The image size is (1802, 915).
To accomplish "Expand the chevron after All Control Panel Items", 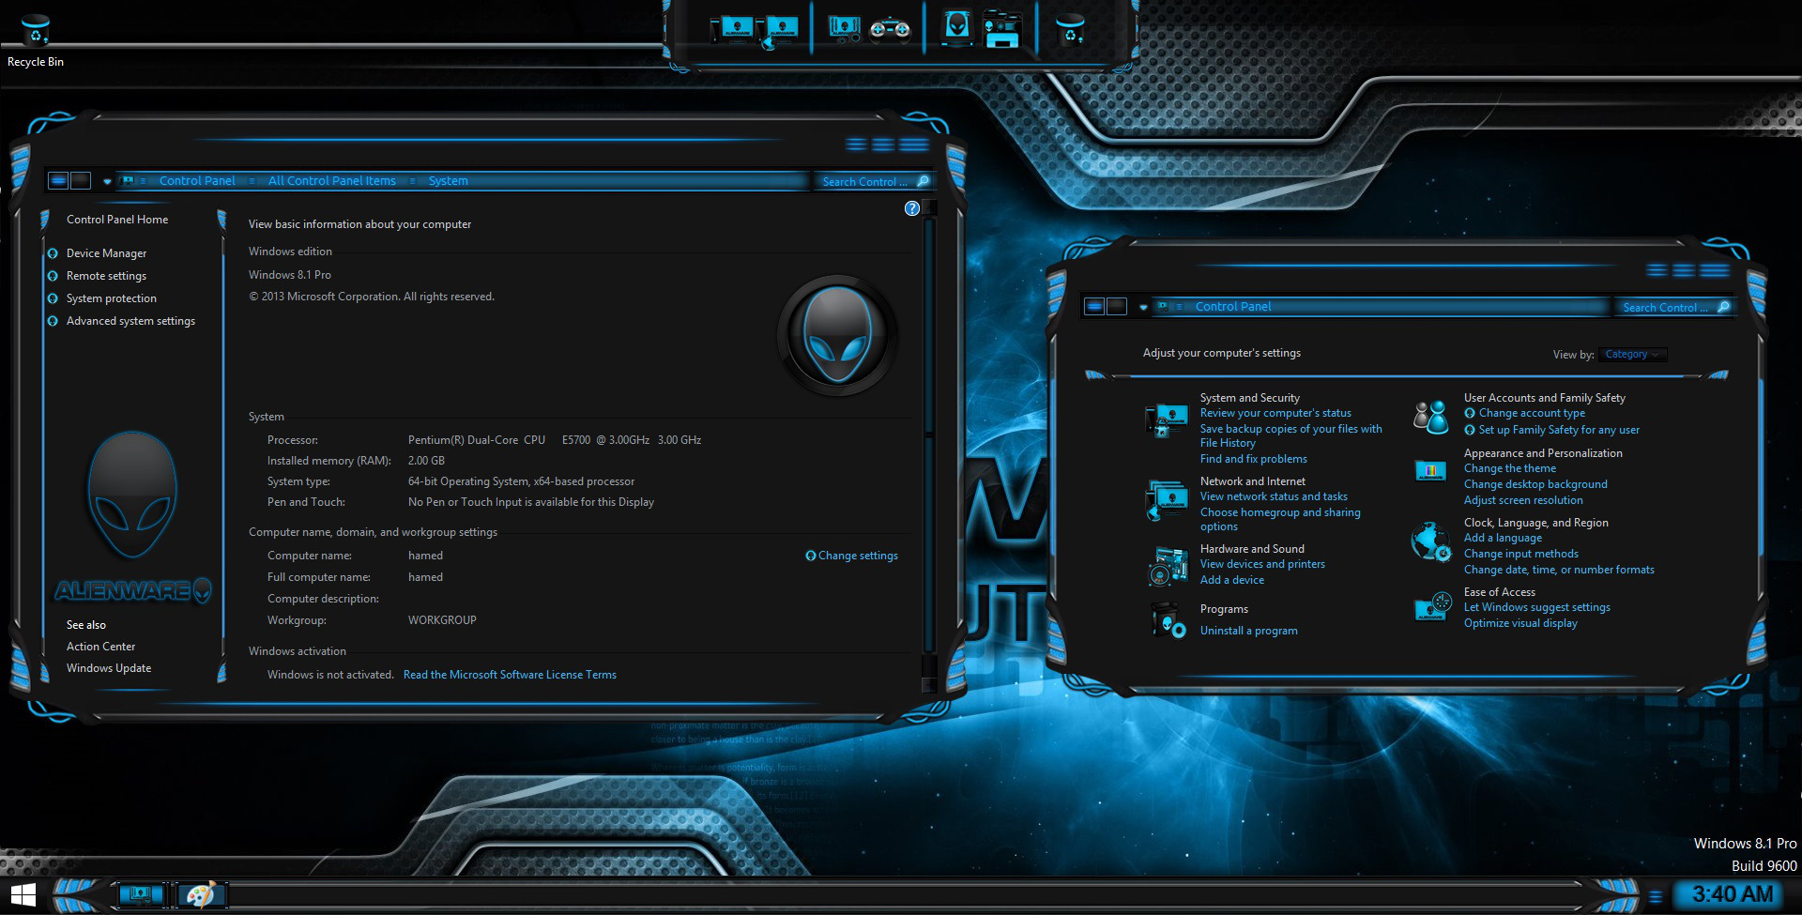I will (x=412, y=181).
